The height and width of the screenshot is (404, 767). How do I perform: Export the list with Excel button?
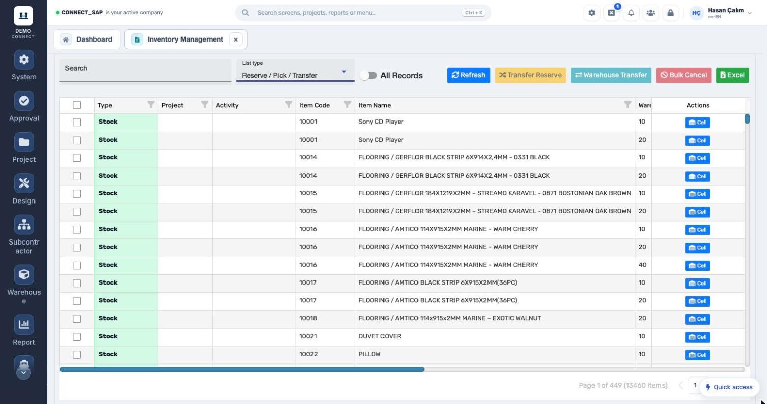[733, 75]
